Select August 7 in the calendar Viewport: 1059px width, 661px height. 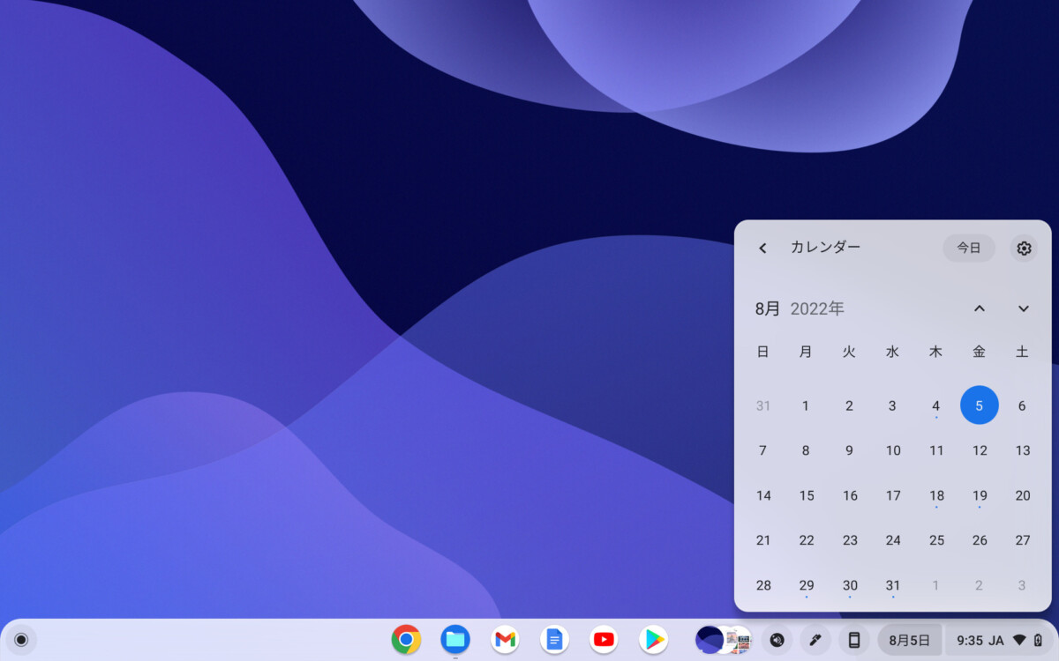pos(763,450)
